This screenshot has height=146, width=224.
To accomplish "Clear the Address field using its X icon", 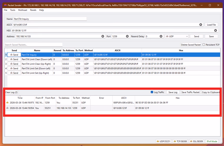I will [103, 36].
